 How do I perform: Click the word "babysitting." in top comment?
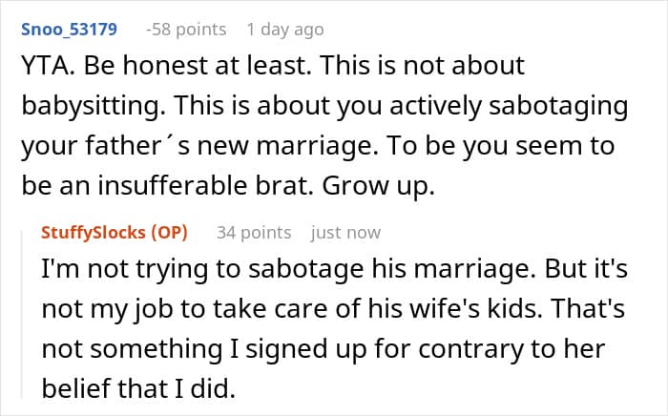94,106
